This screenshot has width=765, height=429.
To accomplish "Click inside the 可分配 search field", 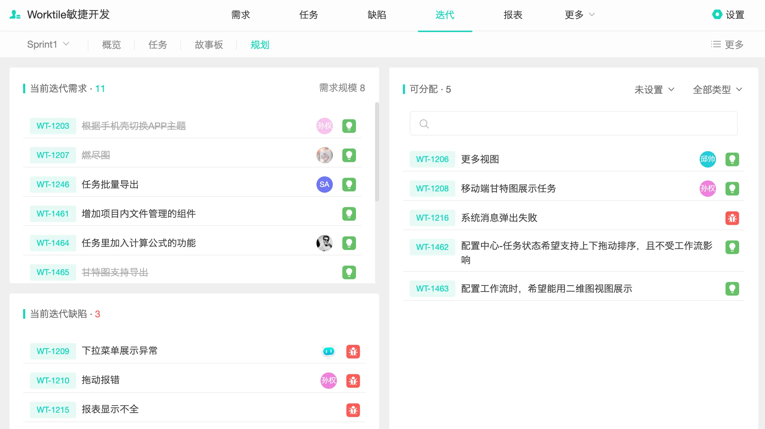I will 544,124.
